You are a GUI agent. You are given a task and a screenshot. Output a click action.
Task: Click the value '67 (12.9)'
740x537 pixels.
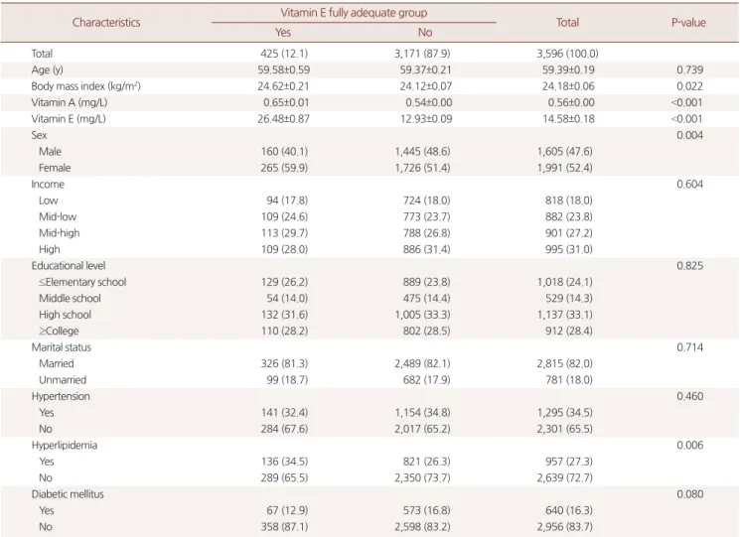coord(287,510)
